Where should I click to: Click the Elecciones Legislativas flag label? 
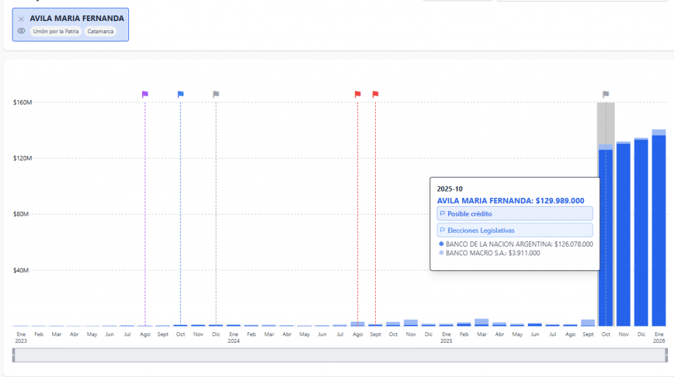tap(515, 230)
